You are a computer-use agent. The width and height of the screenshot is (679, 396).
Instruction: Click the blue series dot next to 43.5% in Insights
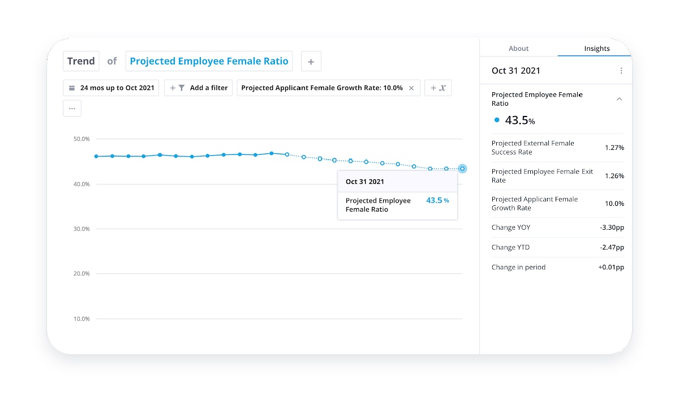(497, 120)
